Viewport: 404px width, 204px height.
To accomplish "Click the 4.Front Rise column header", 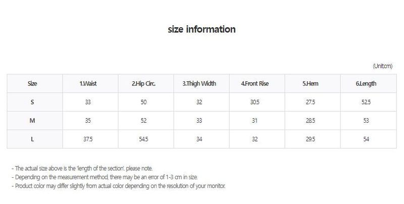I will tap(257, 83).
